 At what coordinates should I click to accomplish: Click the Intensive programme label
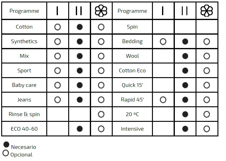pos(132,129)
